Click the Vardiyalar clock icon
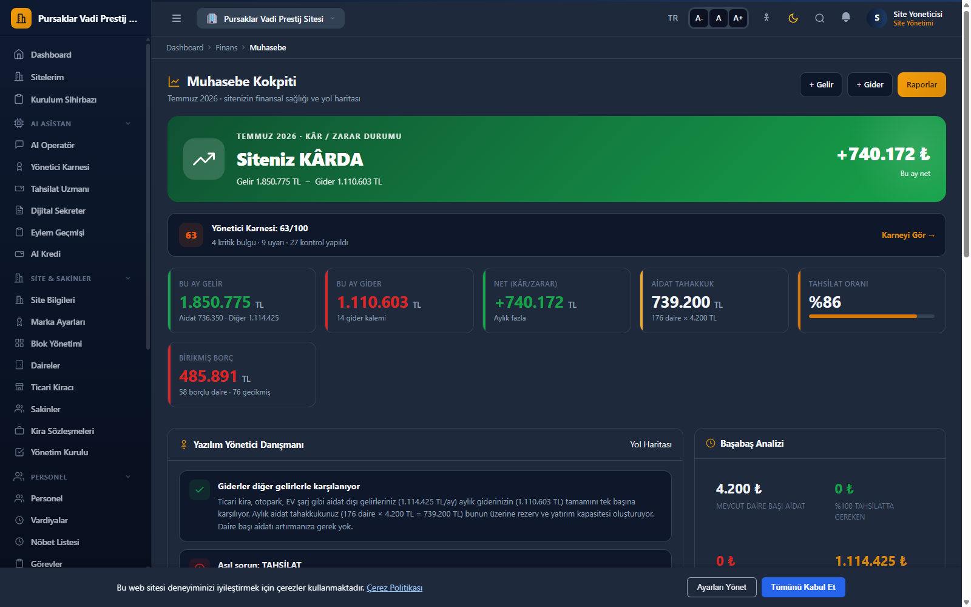The image size is (971, 607). tap(19, 520)
